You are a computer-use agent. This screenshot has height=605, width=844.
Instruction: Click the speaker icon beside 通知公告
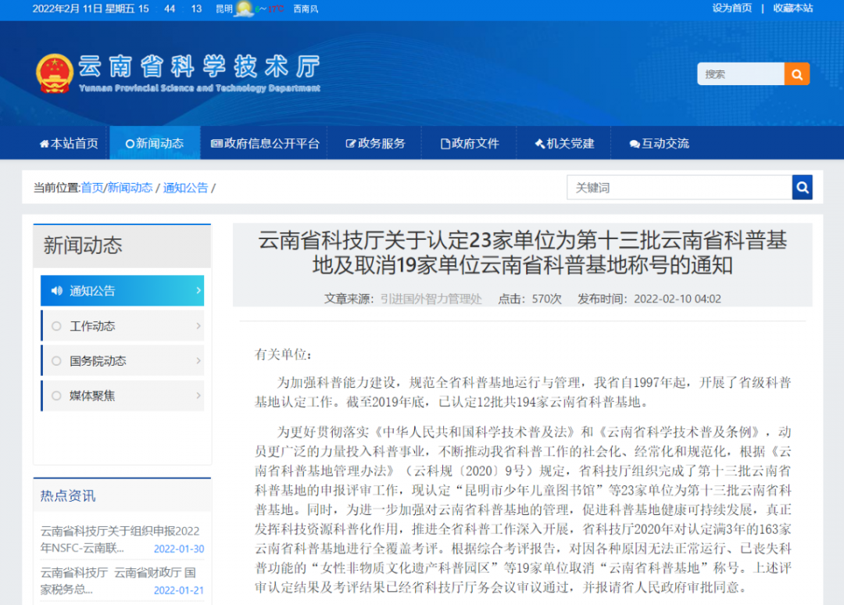click(x=56, y=291)
